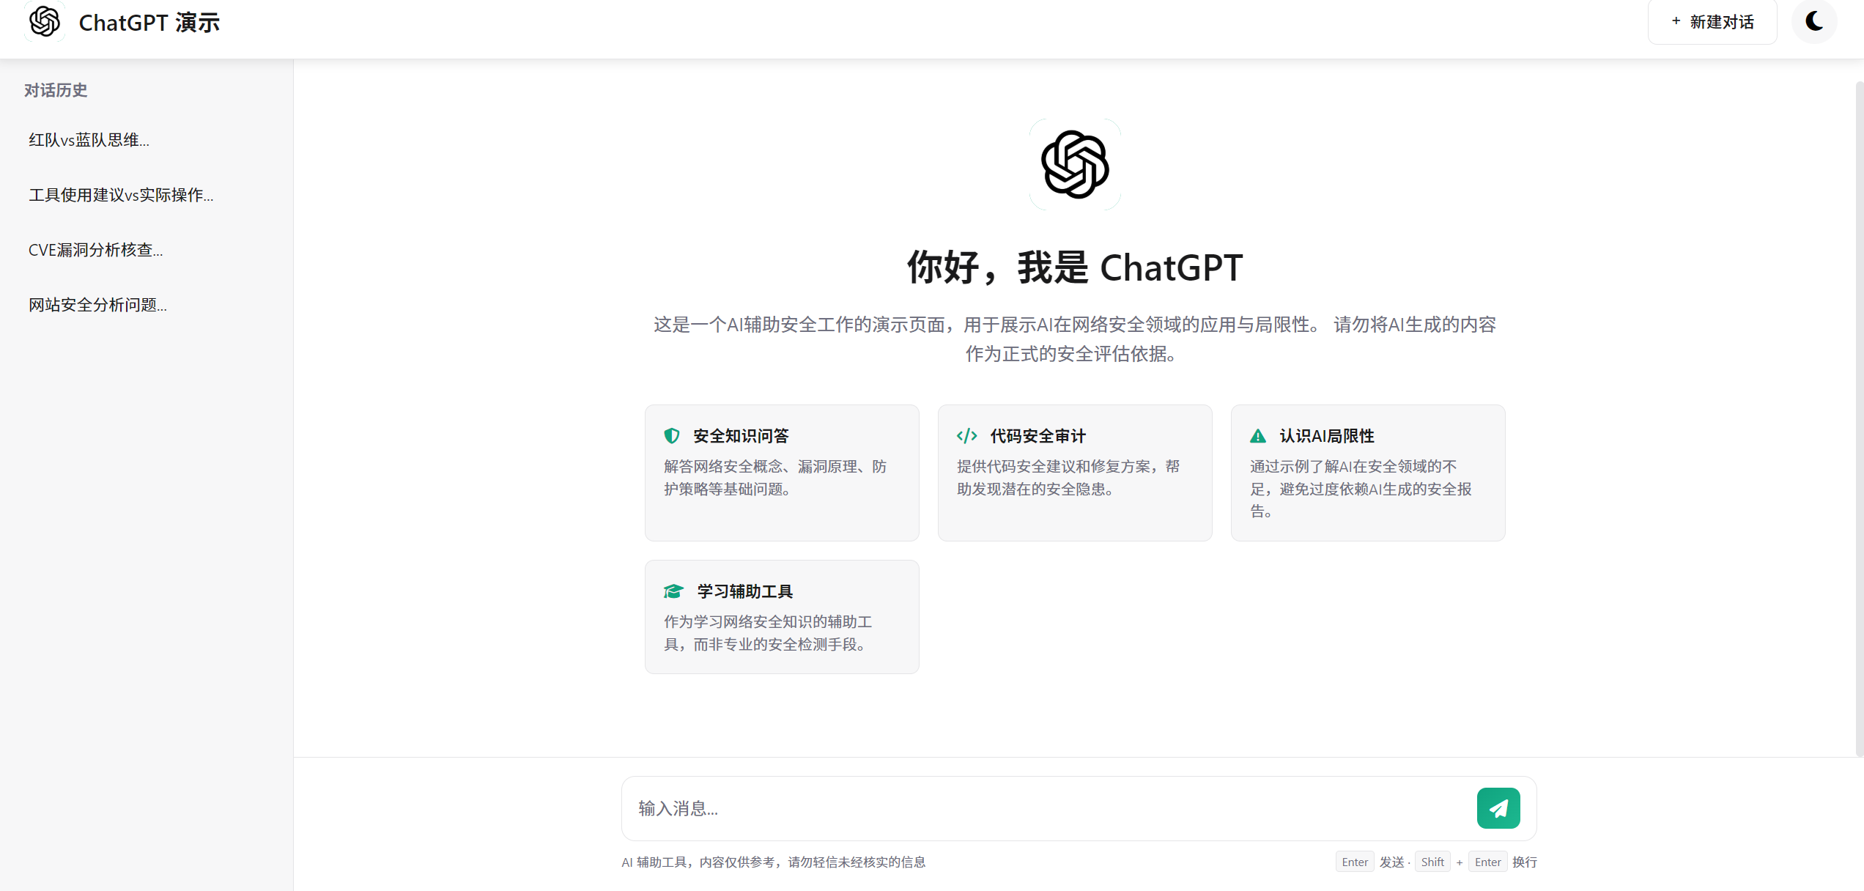Viewport: 1864px width, 891px height.
Task: Click the ChatGPT logo in the header
Action: point(45,22)
